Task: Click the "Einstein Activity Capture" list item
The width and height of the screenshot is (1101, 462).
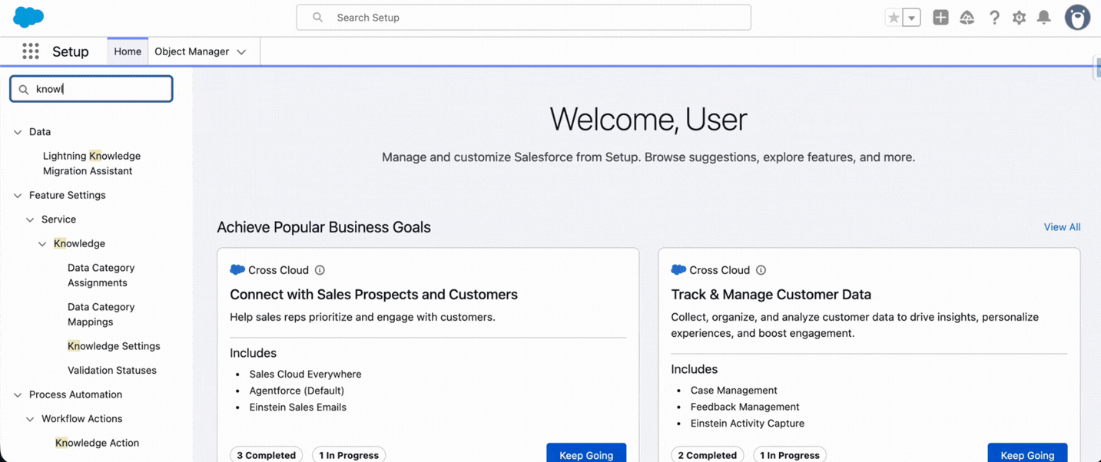Action: (748, 424)
